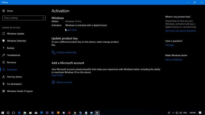
Task: Click the plus icon for Add an account
Action: pos(53,82)
